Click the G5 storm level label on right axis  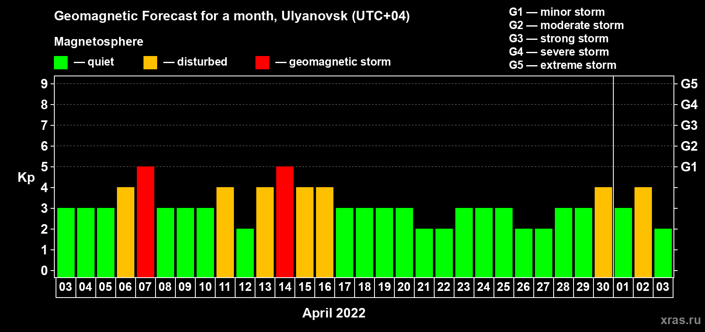point(689,84)
